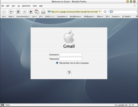Click the Done status text

coord(7,105)
